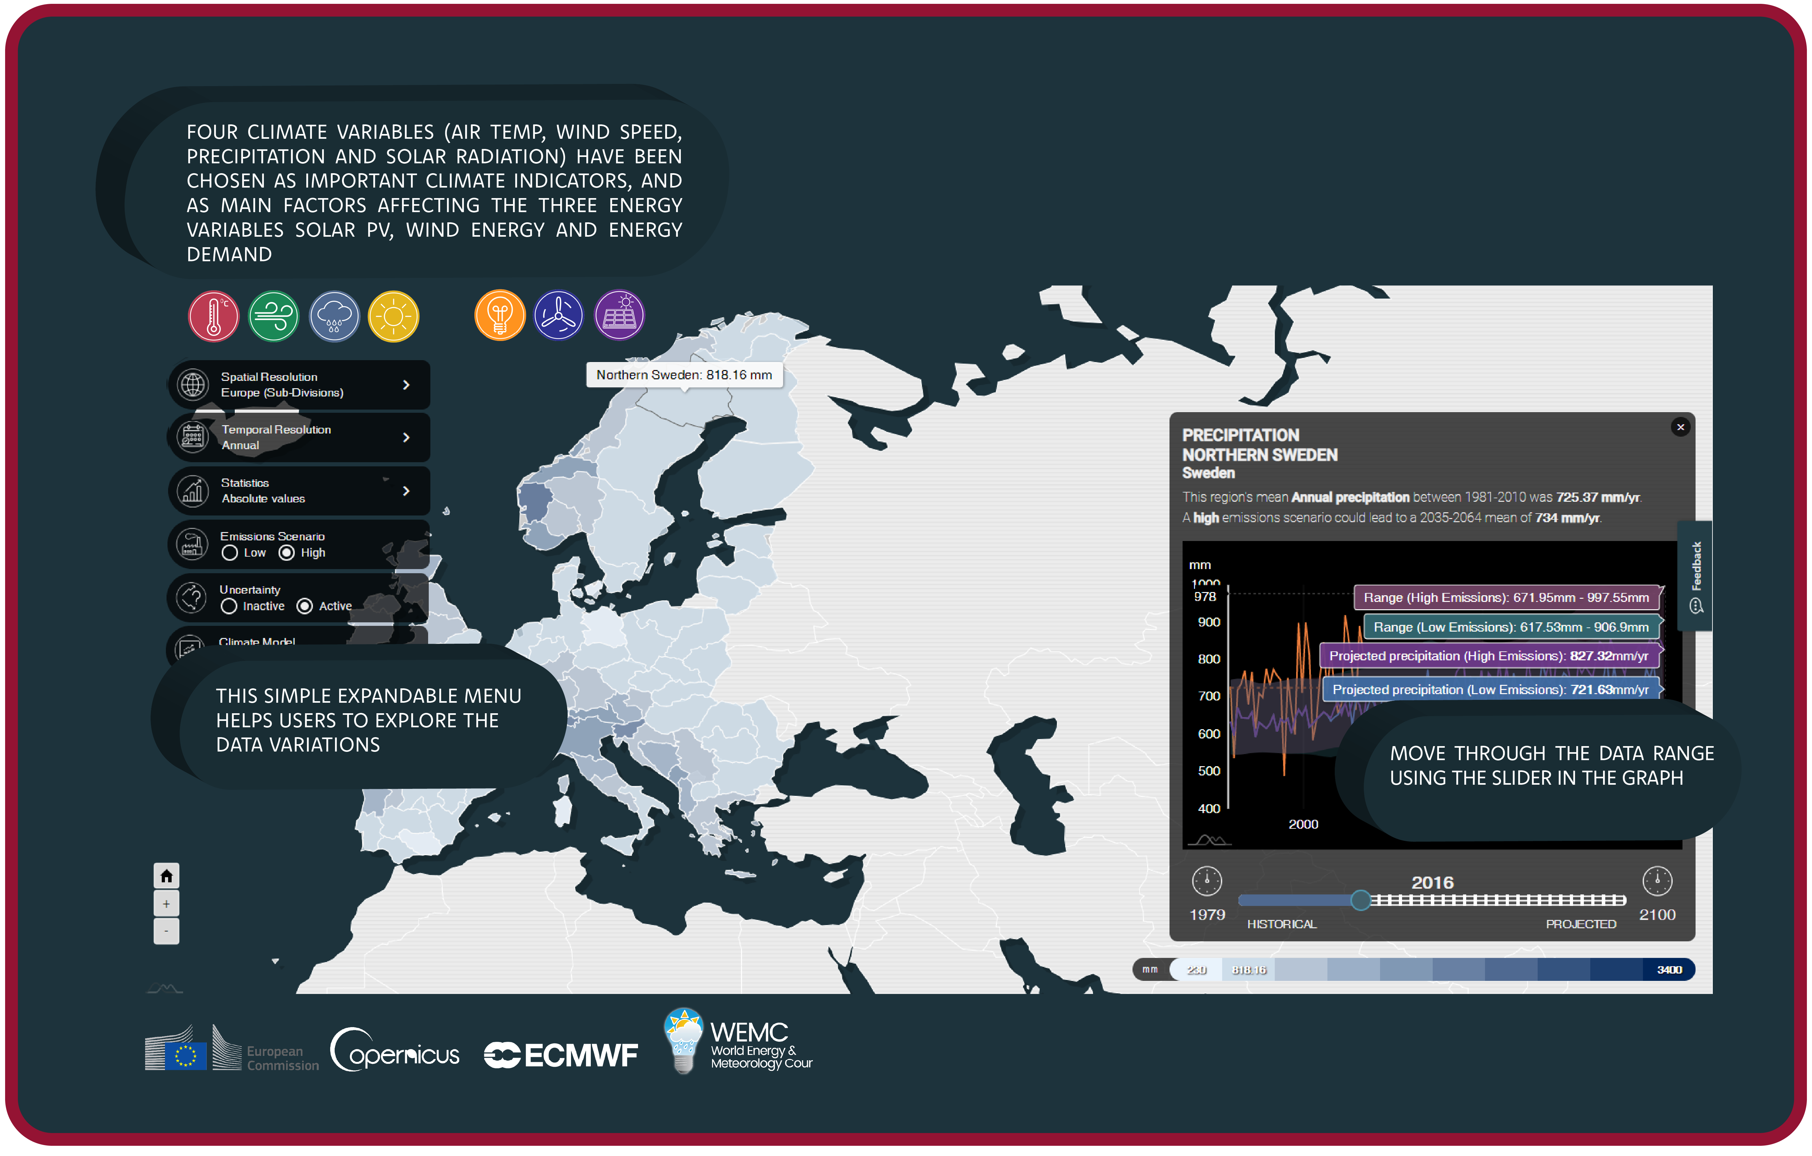Click the Temporal Resolution calendar icon

click(x=193, y=436)
